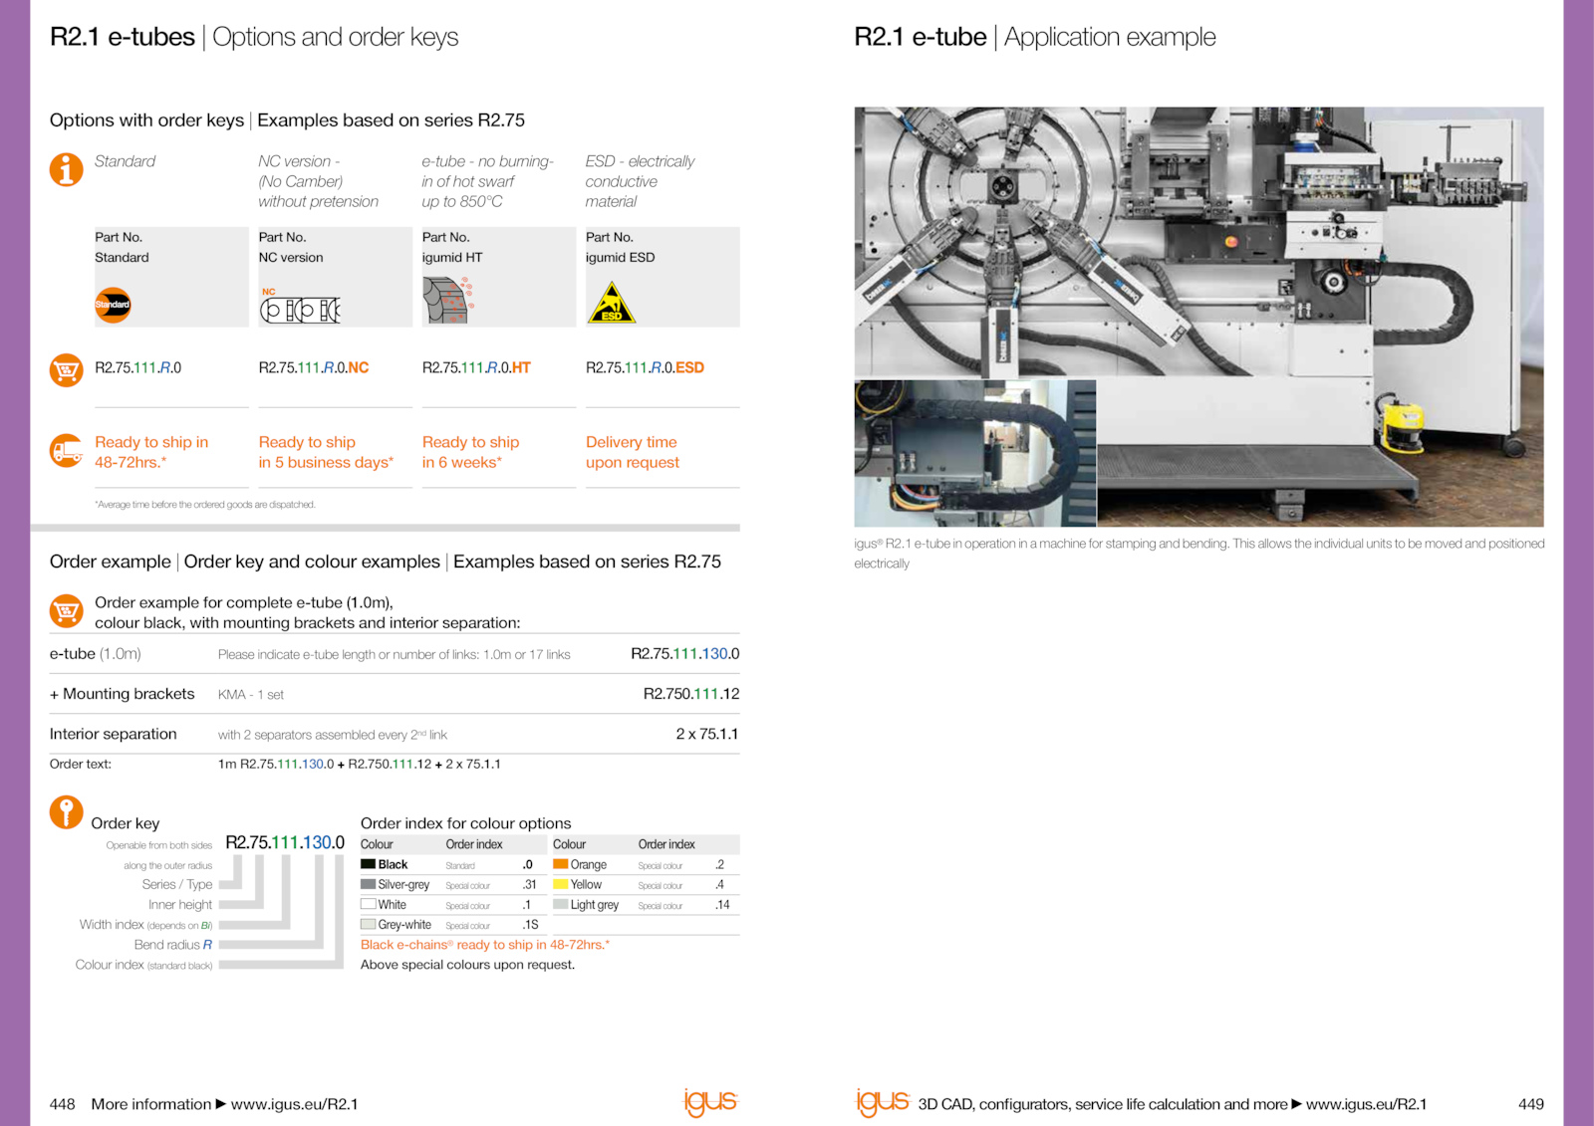Click order index value '.1S' for Grey-white
Image resolution: width=1594 pixels, height=1126 pixels.
pos(531,925)
